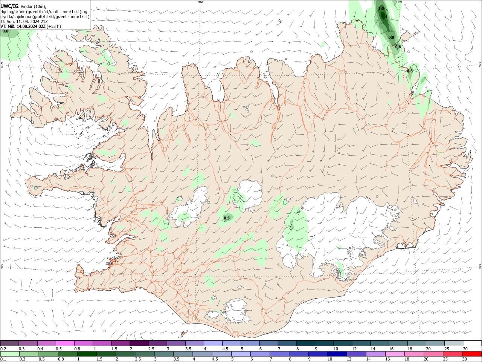Select the white 30 swatch in upper legend row

pyautogui.click(x=471, y=343)
